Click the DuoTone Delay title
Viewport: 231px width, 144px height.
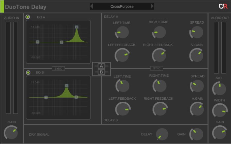[26, 7]
